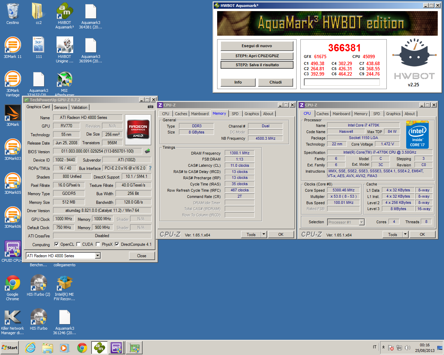Open the Intel(R) ME FW Recovery shortcut
Viewport: 444px width, 355px height.
(x=65, y=288)
